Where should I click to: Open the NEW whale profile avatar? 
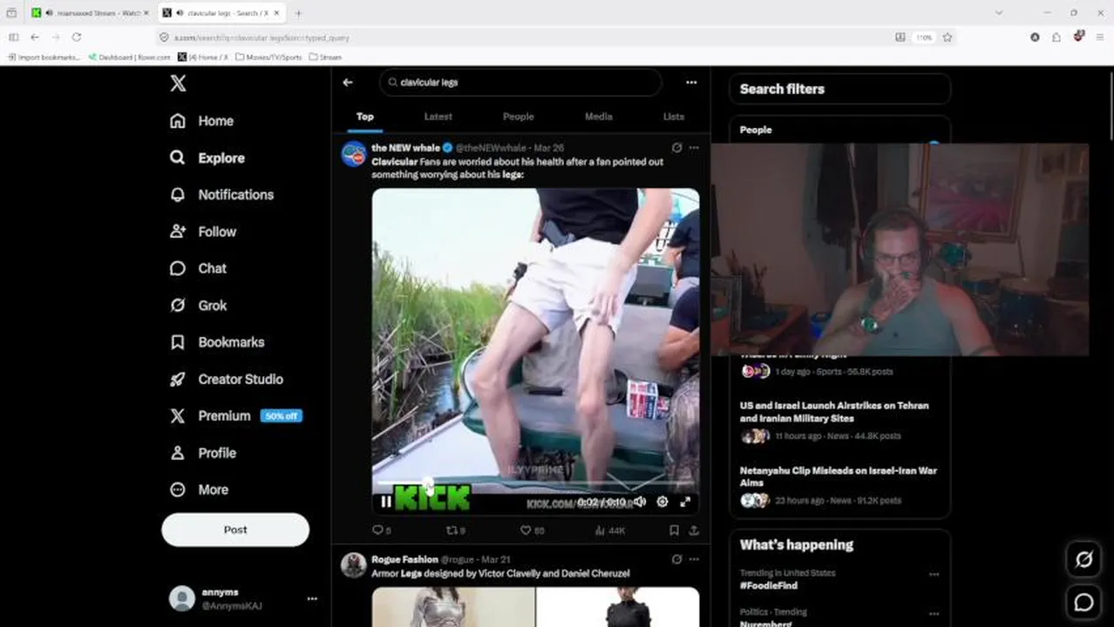pyautogui.click(x=354, y=154)
